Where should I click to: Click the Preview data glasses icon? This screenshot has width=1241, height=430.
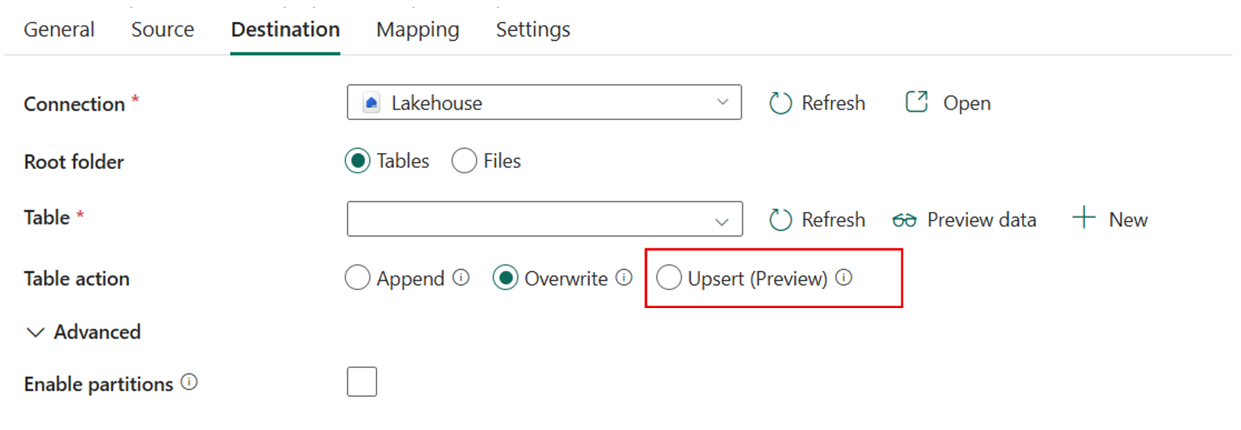(x=904, y=220)
